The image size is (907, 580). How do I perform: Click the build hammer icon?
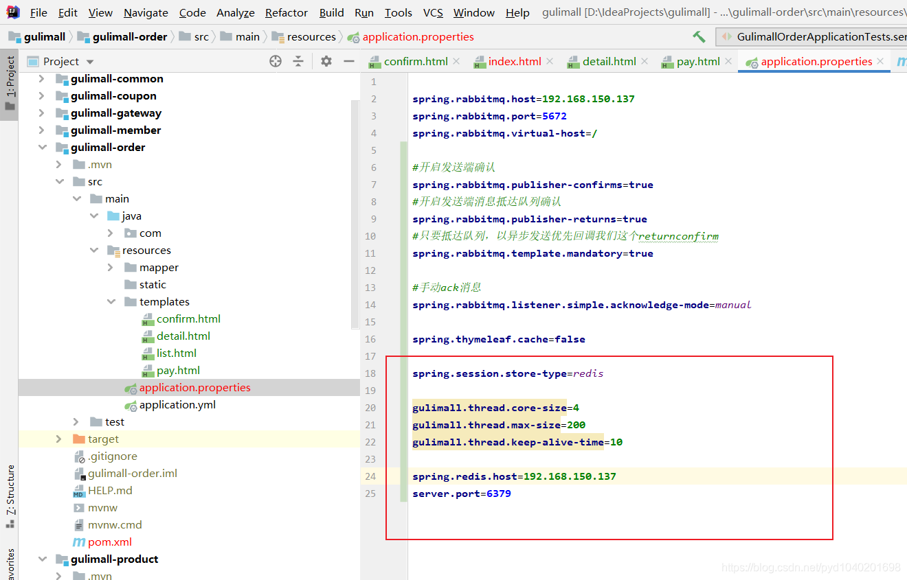click(699, 37)
